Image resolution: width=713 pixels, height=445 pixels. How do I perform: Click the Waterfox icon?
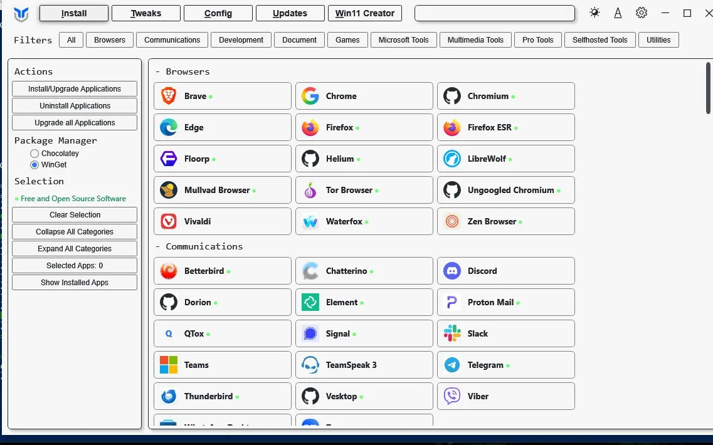(x=310, y=221)
